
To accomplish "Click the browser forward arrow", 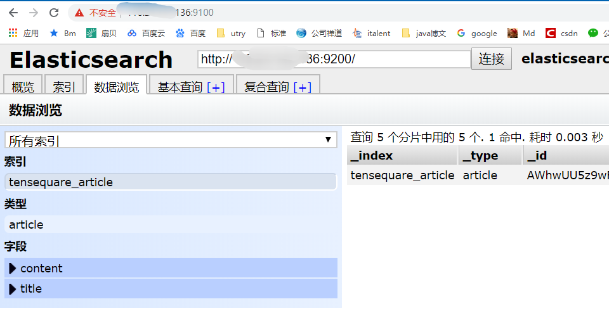I will coord(34,13).
